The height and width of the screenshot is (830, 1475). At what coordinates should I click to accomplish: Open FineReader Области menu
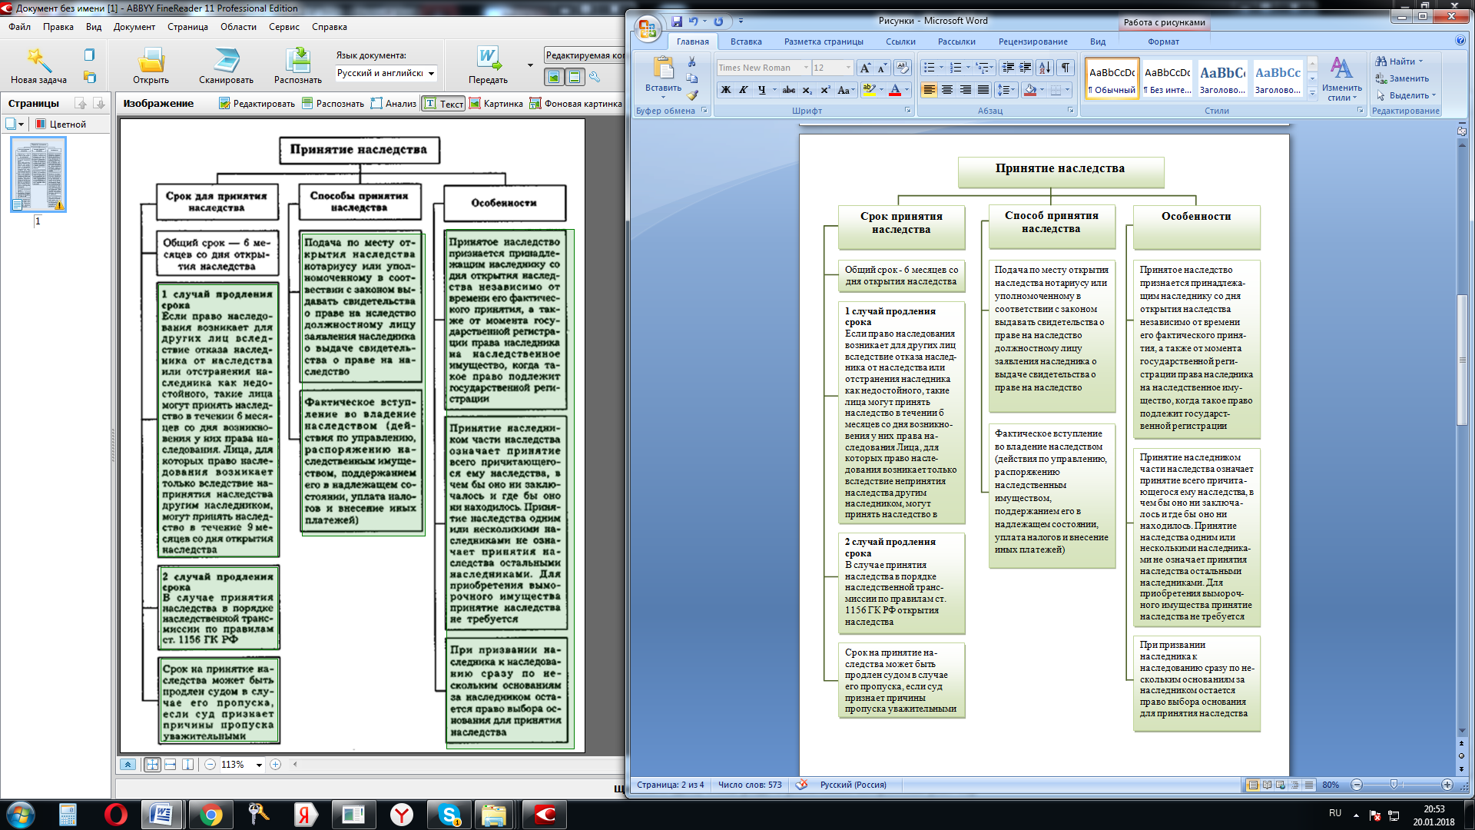pos(238,27)
